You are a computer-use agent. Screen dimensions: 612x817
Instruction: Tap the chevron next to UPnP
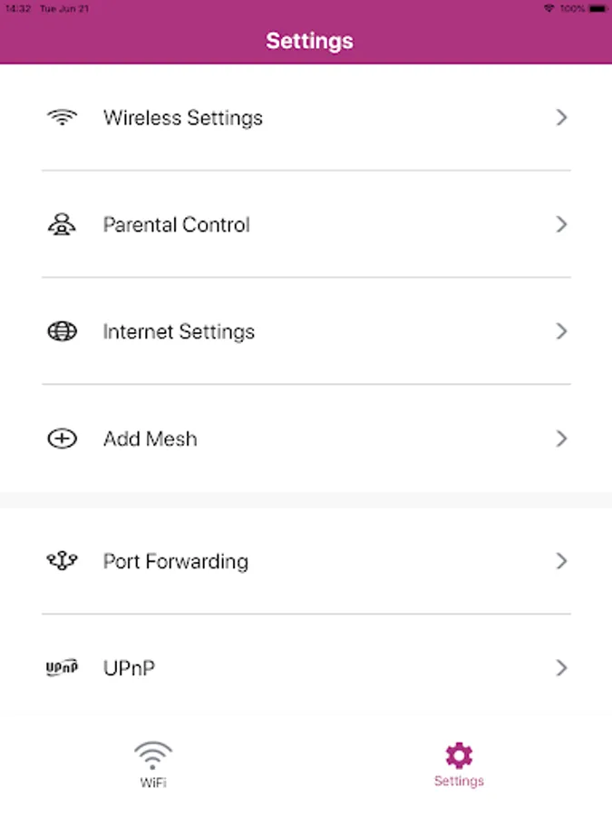562,668
